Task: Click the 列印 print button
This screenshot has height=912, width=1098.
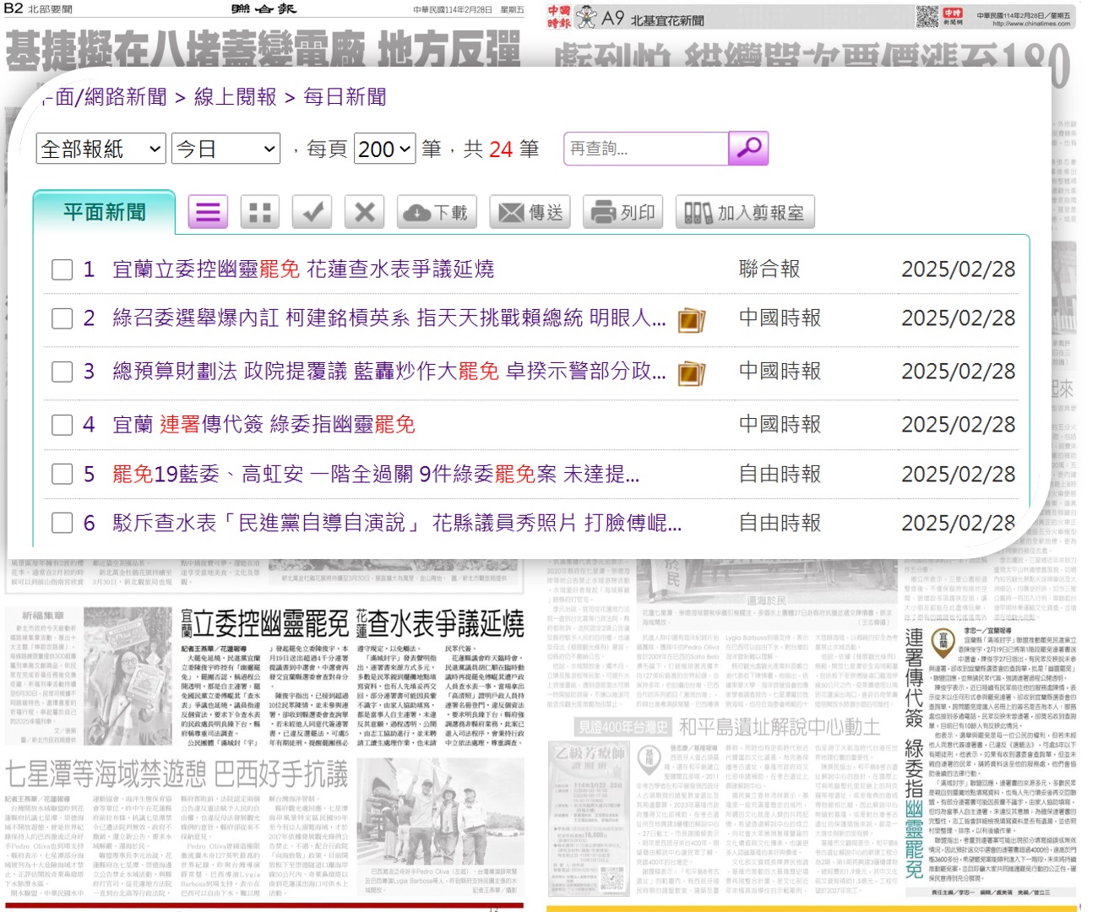Action: point(623,212)
